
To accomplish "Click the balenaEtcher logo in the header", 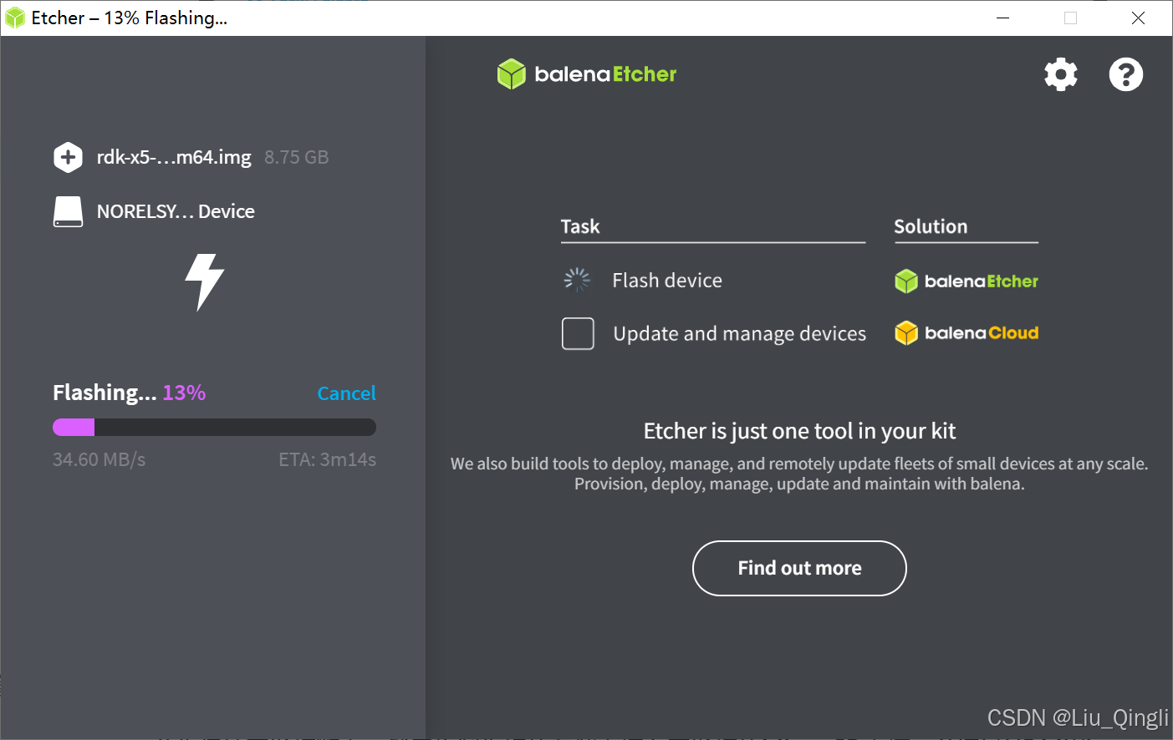I will click(587, 74).
